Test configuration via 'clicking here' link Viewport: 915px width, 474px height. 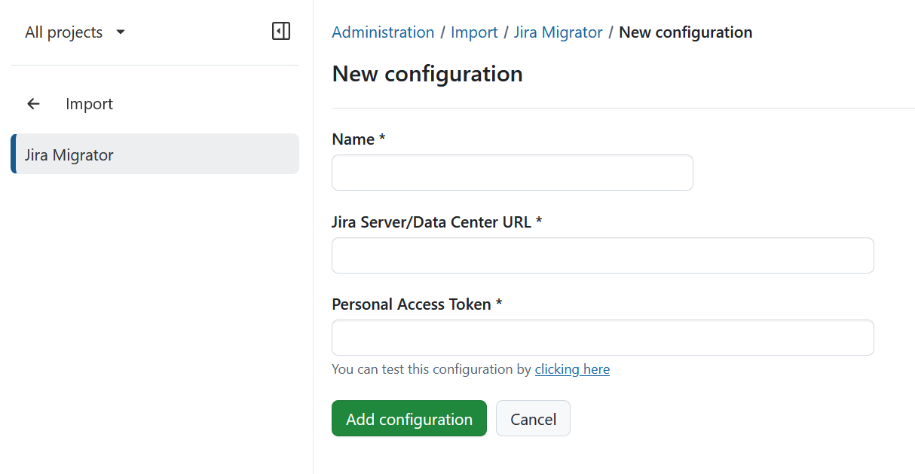(572, 369)
